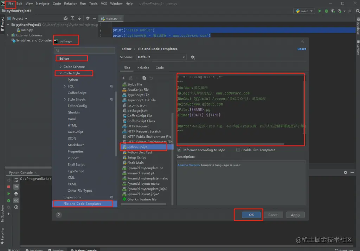Expand External Libraries node
This screenshot has width=360, height=251.
pos(8,35)
